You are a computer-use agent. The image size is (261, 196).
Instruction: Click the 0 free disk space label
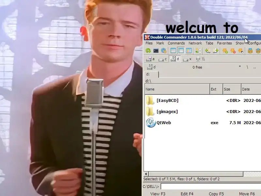197,67
